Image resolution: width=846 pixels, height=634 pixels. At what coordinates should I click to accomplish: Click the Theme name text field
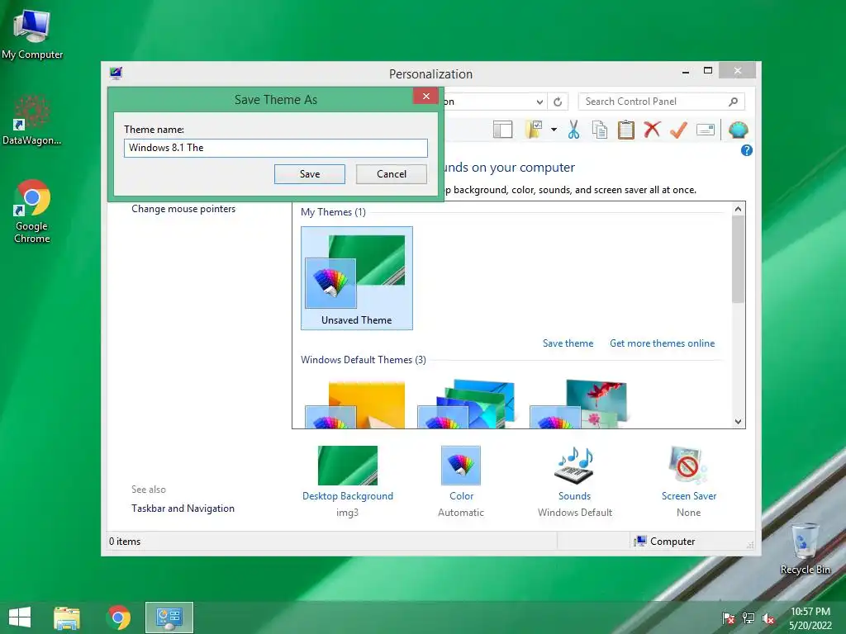click(276, 148)
